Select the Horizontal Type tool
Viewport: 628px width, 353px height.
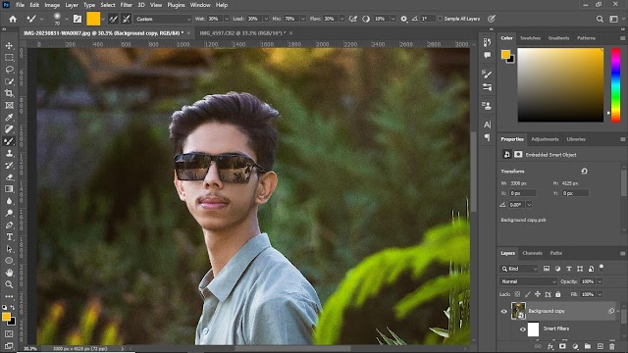coord(9,237)
